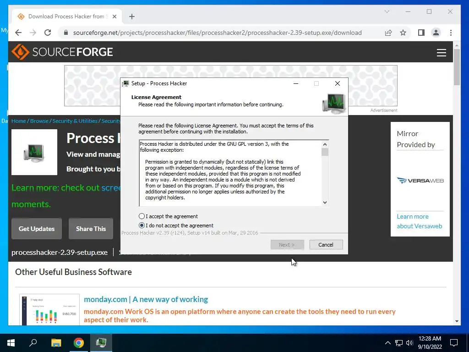Click the Process Hacker project thumbnail
Screen dimensions: 469x352
pyautogui.click(x=34, y=152)
